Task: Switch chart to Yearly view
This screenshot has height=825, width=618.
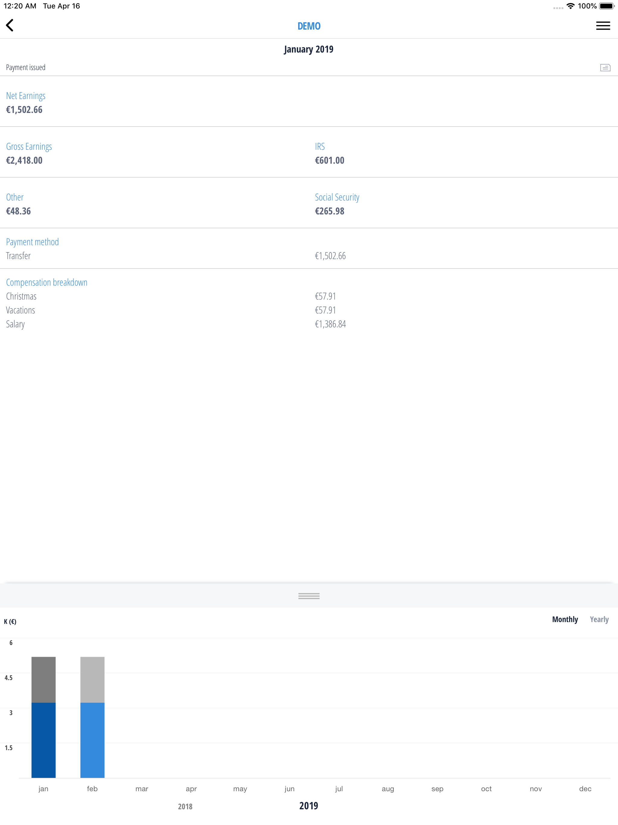Action: coord(599,619)
